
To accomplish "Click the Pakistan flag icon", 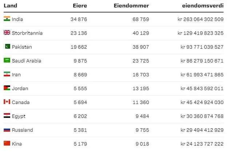I will click(7, 47).
